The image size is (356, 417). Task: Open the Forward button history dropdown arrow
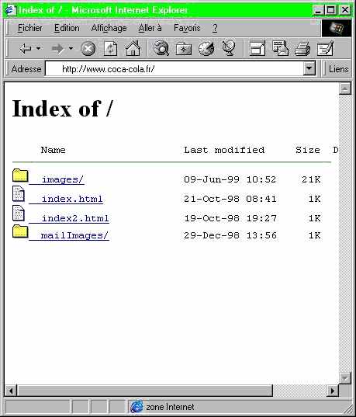71,48
